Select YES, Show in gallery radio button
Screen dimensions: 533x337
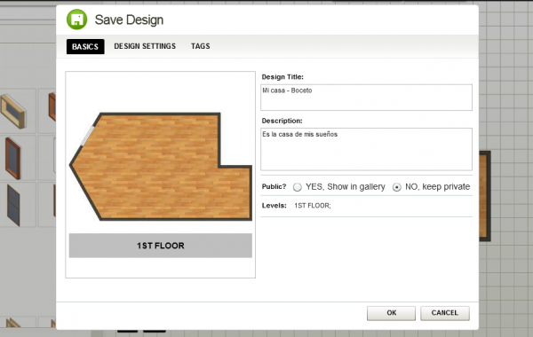coord(298,187)
